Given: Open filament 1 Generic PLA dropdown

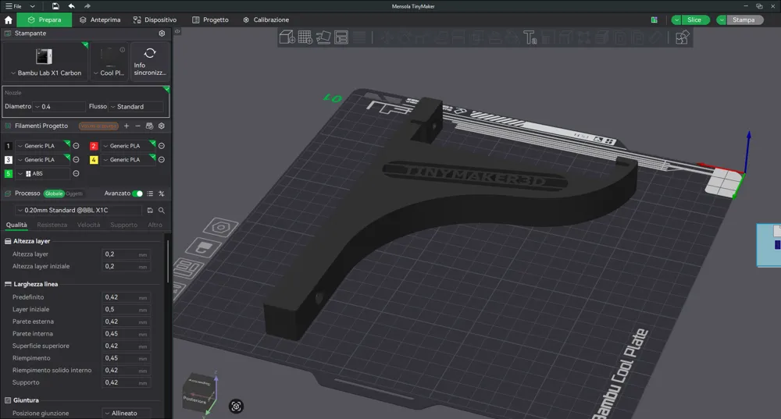Looking at the screenshot, I should tap(42, 146).
